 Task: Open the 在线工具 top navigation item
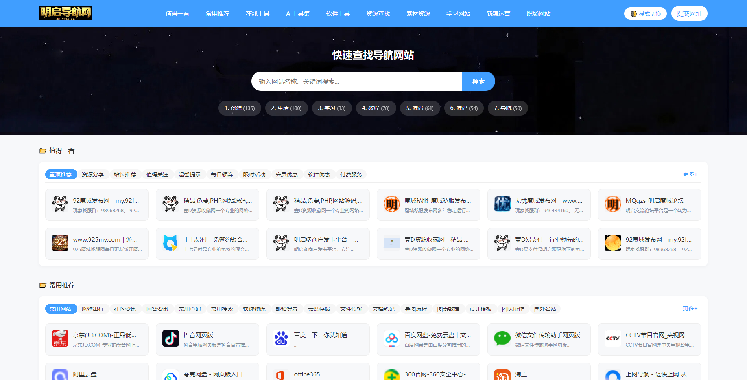pos(258,14)
